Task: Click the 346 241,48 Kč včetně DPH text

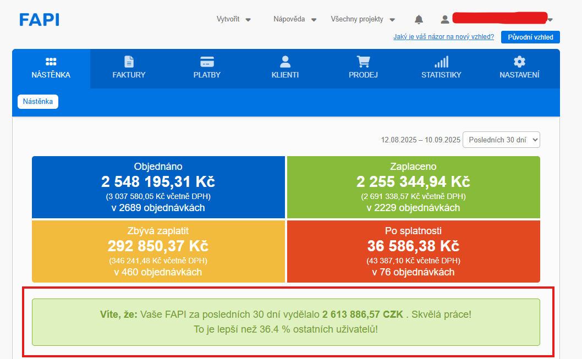Action: point(158,261)
